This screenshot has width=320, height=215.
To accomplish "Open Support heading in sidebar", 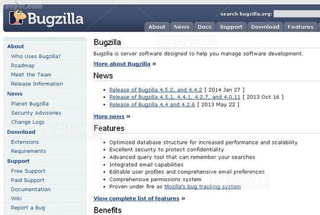I will [x=18, y=161].
